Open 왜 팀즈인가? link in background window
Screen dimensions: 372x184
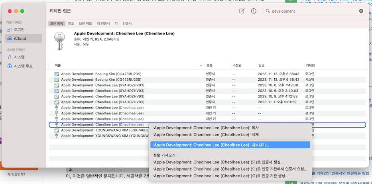coord(16,174)
